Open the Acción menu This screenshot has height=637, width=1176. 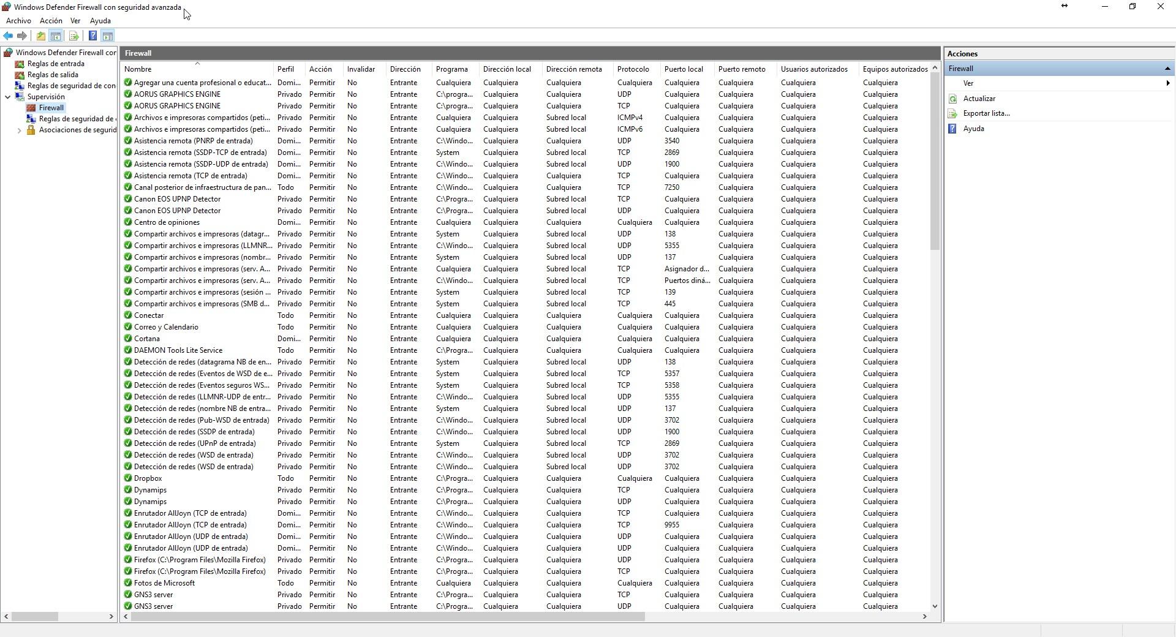tap(51, 21)
